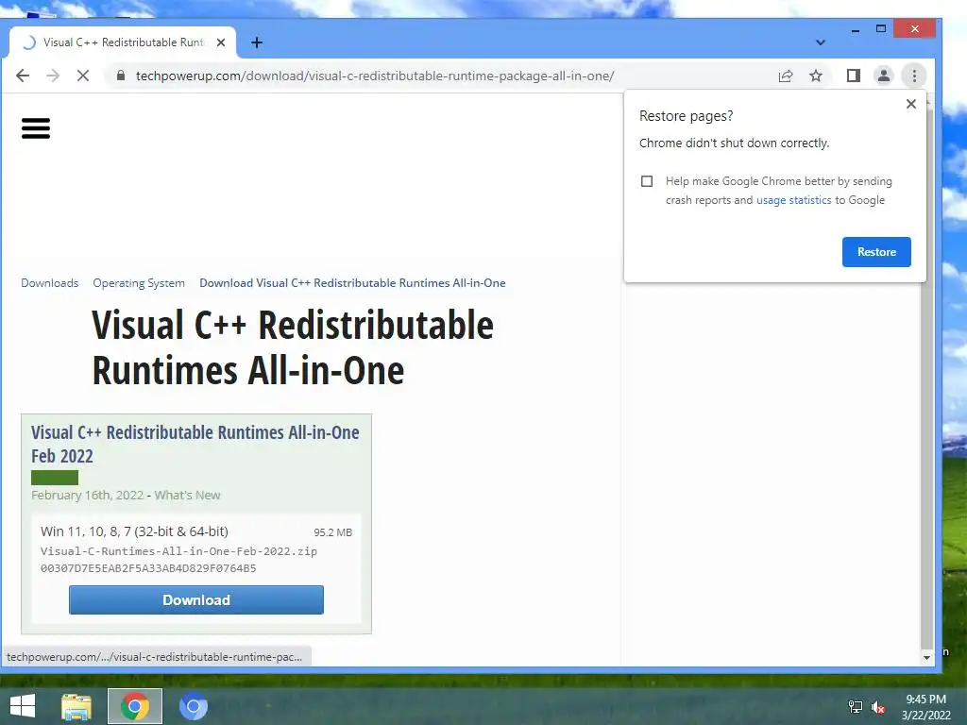Image resolution: width=967 pixels, height=725 pixels.
Task: Click the Restore button
Action: pos(876,251)
